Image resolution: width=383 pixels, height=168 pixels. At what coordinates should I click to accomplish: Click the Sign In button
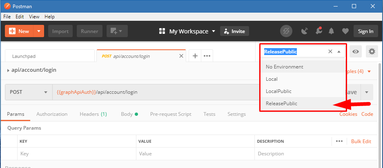[366, 31]
